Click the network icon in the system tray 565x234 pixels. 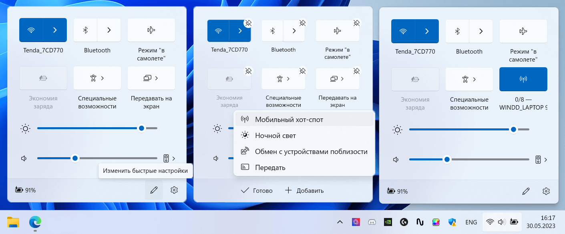point(490,222)
